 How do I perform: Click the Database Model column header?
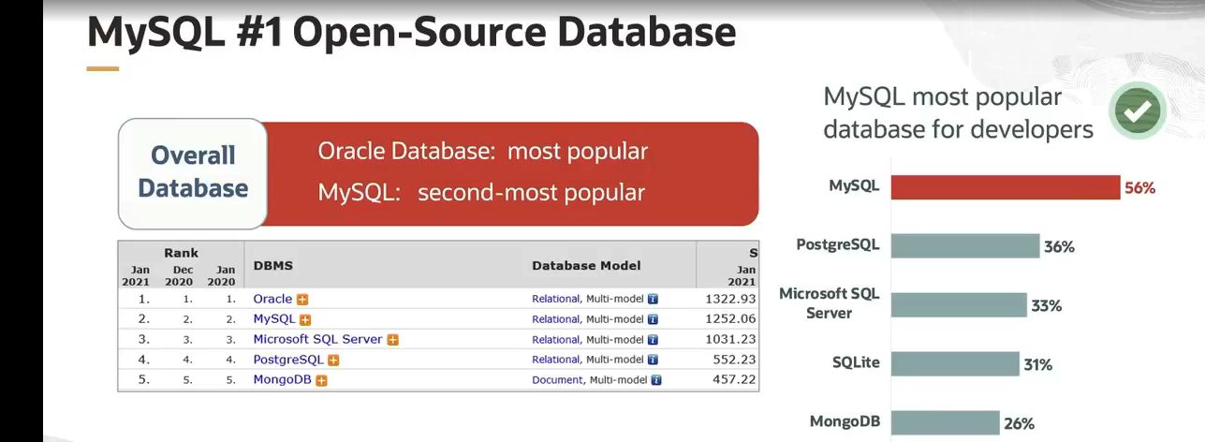click(586, 266)
